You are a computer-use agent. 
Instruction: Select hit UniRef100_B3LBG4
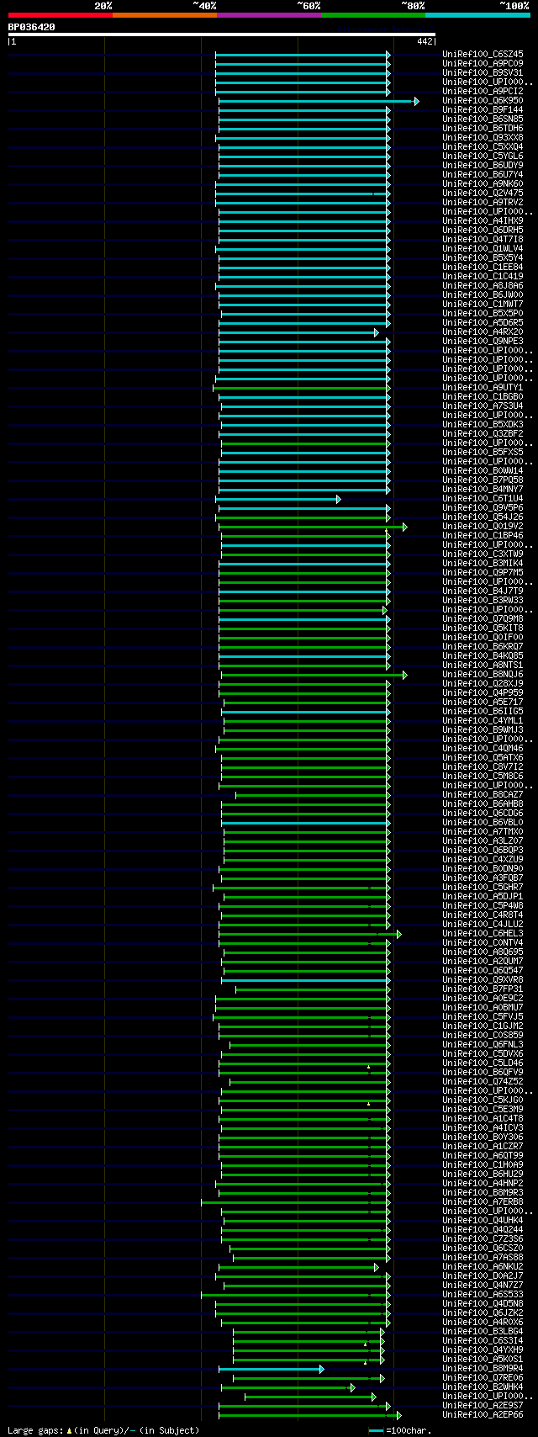[x=483, y=1332]
